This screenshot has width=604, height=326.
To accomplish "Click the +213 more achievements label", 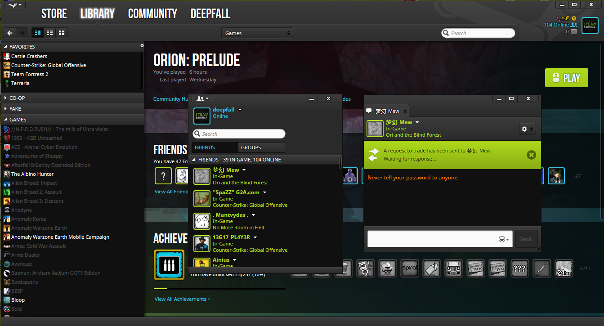I will click(x=585, y=268).
